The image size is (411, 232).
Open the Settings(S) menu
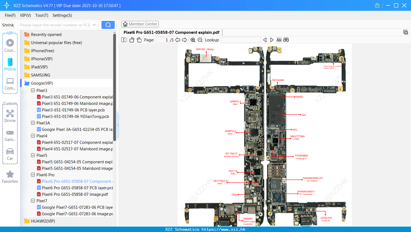tap(62, 15)
